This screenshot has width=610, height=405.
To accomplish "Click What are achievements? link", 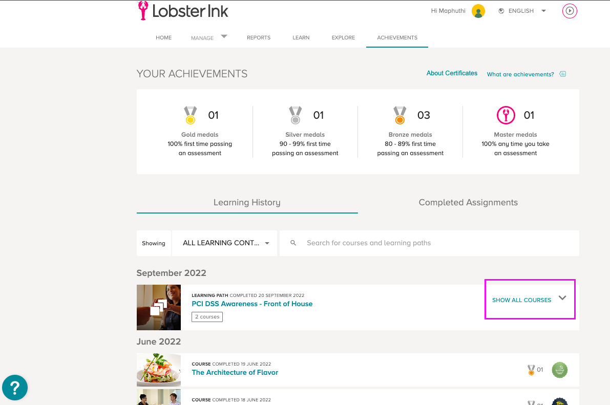I will 520,74.
